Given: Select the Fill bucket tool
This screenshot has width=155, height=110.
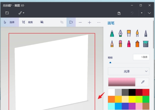Looking at the screenshot, I should (146, 44).
